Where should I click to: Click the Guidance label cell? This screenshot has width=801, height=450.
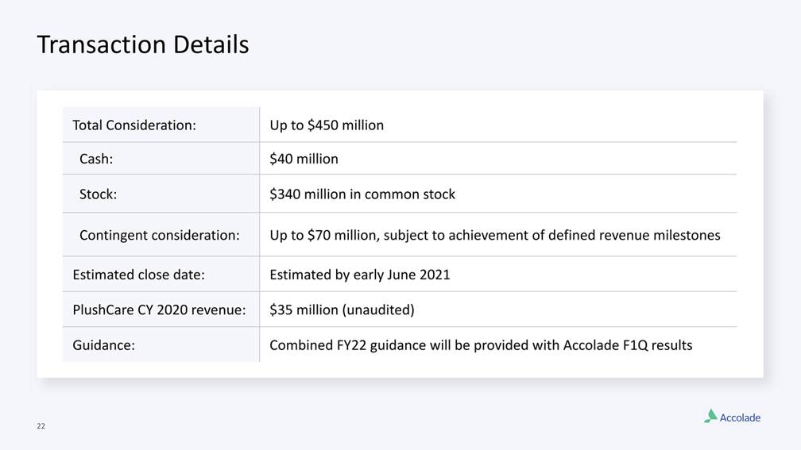click(x=103, y=345)
